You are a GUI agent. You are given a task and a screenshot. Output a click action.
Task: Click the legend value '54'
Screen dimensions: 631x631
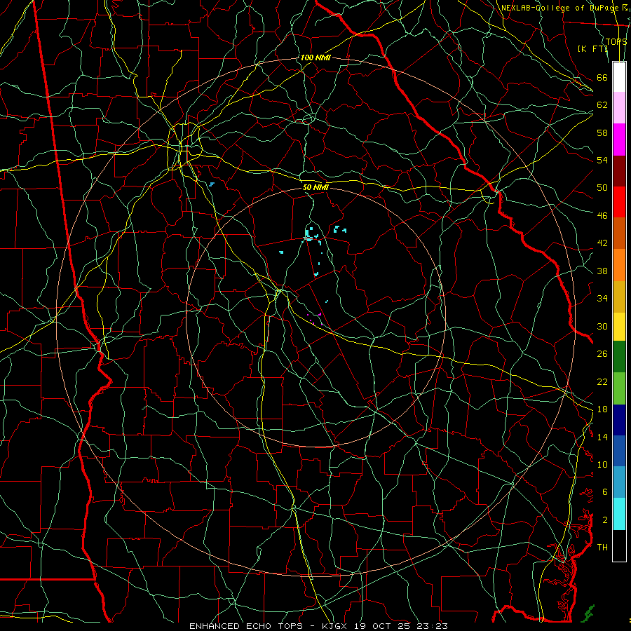(x=602, y=160)
